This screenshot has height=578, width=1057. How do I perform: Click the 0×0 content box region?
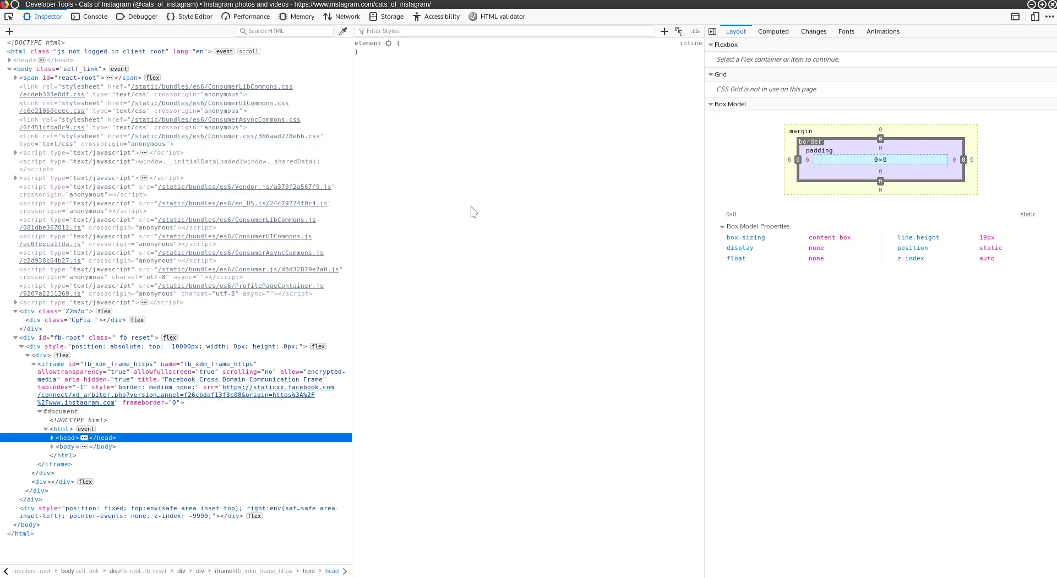880,160
